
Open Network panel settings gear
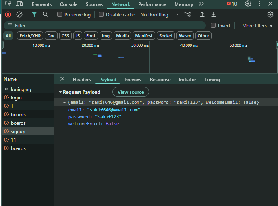click(270, 14)
